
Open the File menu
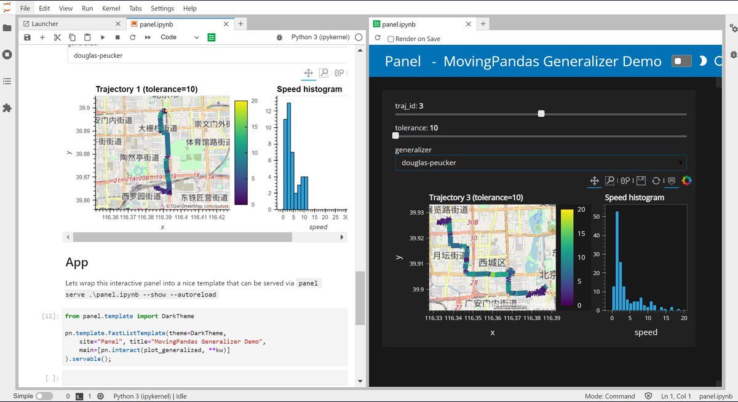pos(25,9)
